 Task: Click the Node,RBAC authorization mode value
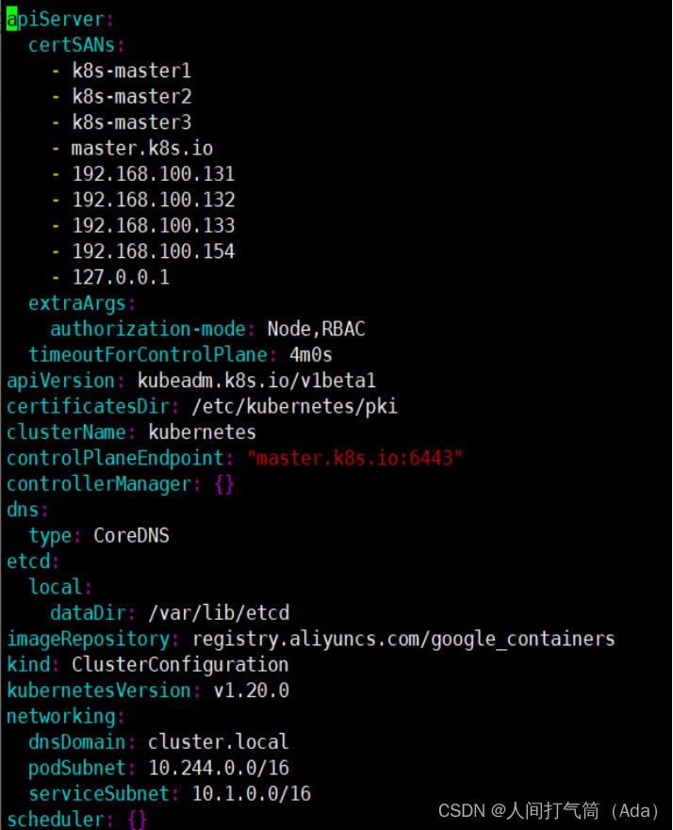[x=316, y=329]
